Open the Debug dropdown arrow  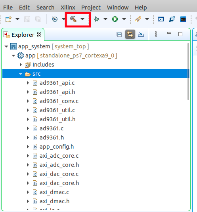[105, 19]
